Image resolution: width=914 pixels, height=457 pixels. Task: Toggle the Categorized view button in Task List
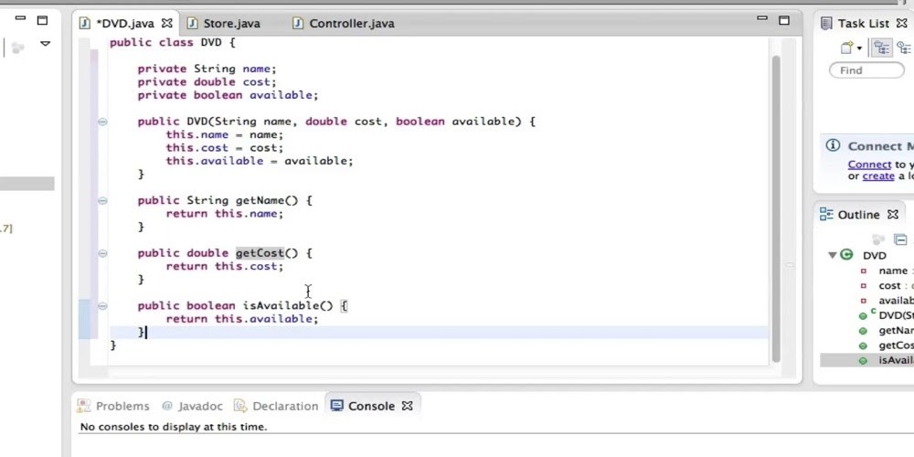[x=881, y=48]
